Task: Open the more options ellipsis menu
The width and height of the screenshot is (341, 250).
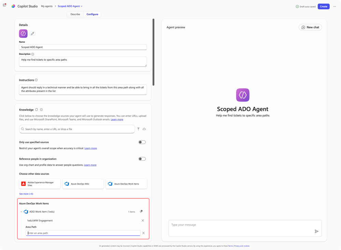Action: (x=335, y=6)
